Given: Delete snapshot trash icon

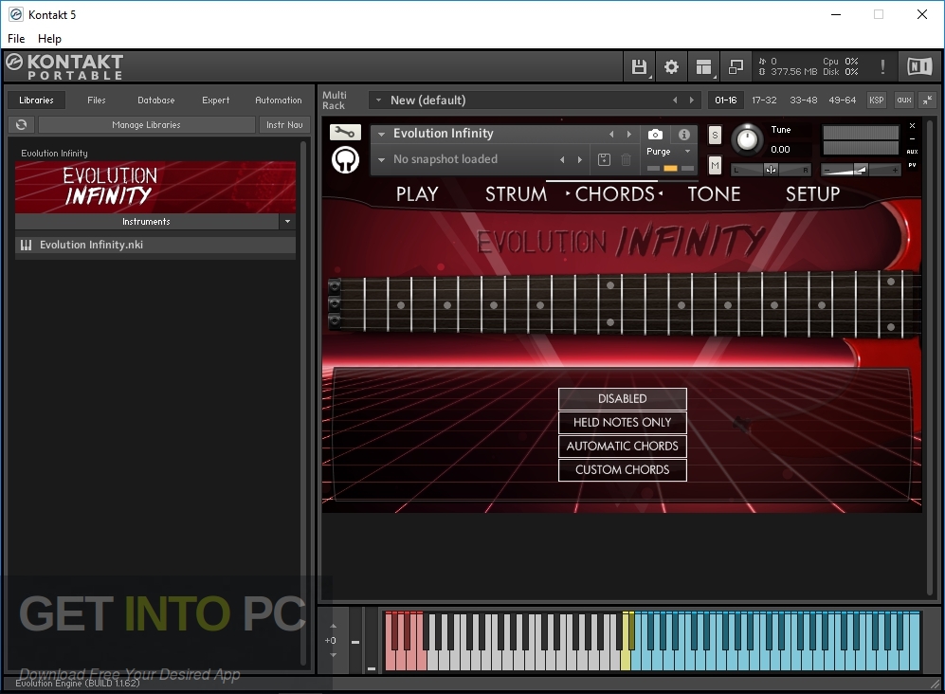Looking at the screenshot, I should (627, 159).
